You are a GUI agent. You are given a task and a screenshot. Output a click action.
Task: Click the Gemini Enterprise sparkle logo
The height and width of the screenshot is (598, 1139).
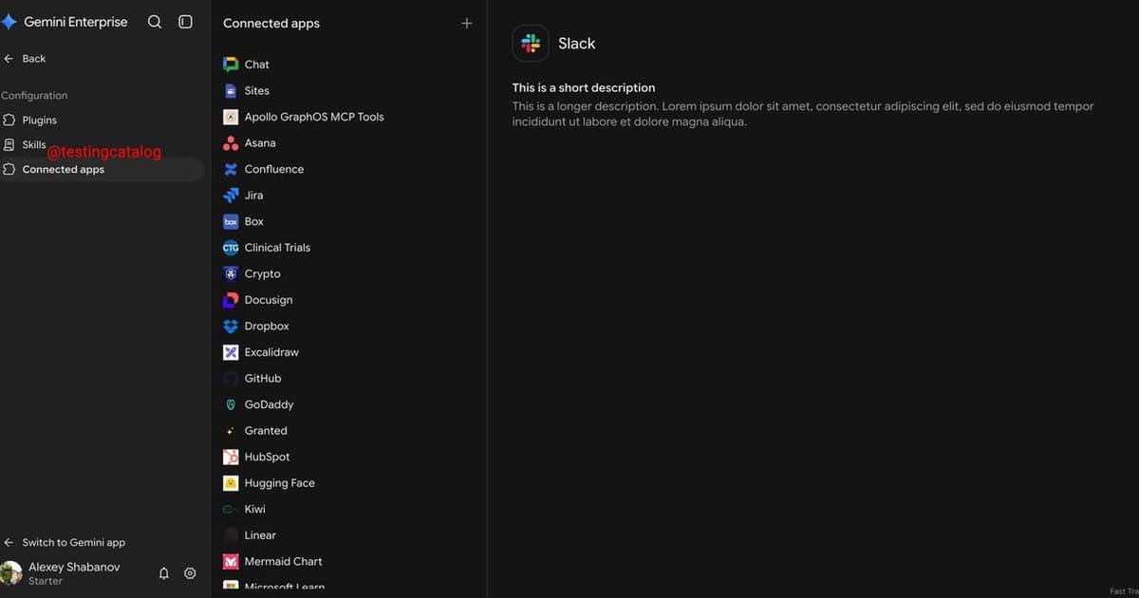pyautogui.click(x=9, y=22)
